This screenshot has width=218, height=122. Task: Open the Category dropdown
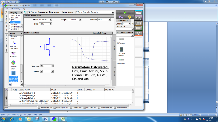(x=15, y=13)
